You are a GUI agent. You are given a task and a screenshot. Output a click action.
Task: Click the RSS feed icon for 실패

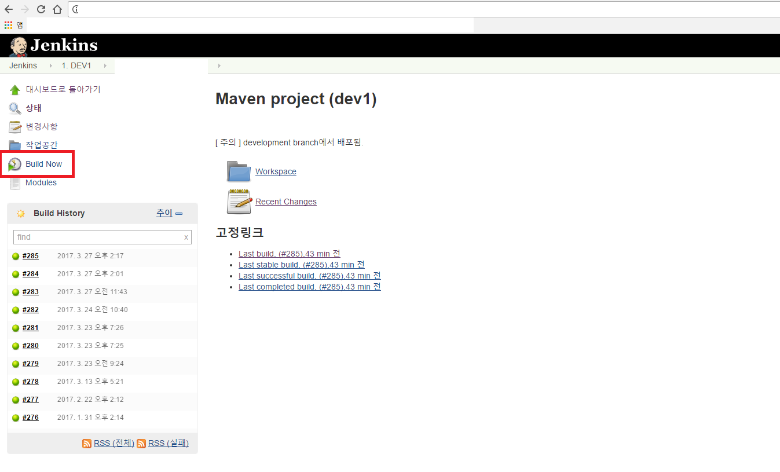click(141, 444)
